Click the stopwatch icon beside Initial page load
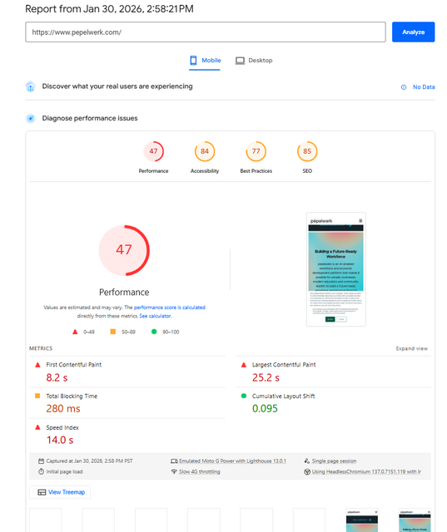The height and width of the screenshot is (532, 447). 41,471
